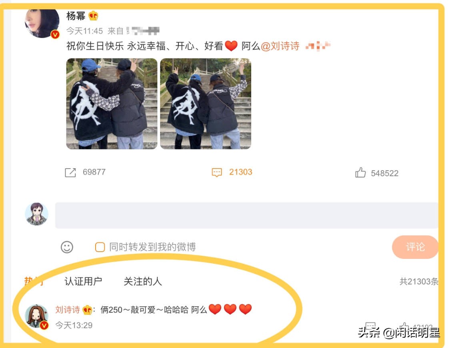Click the repost share icon
Screen dimensions: 450x348
(x=70, y=173)
